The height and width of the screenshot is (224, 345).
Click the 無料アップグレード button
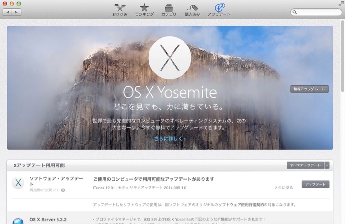click(x=310, y=89)
